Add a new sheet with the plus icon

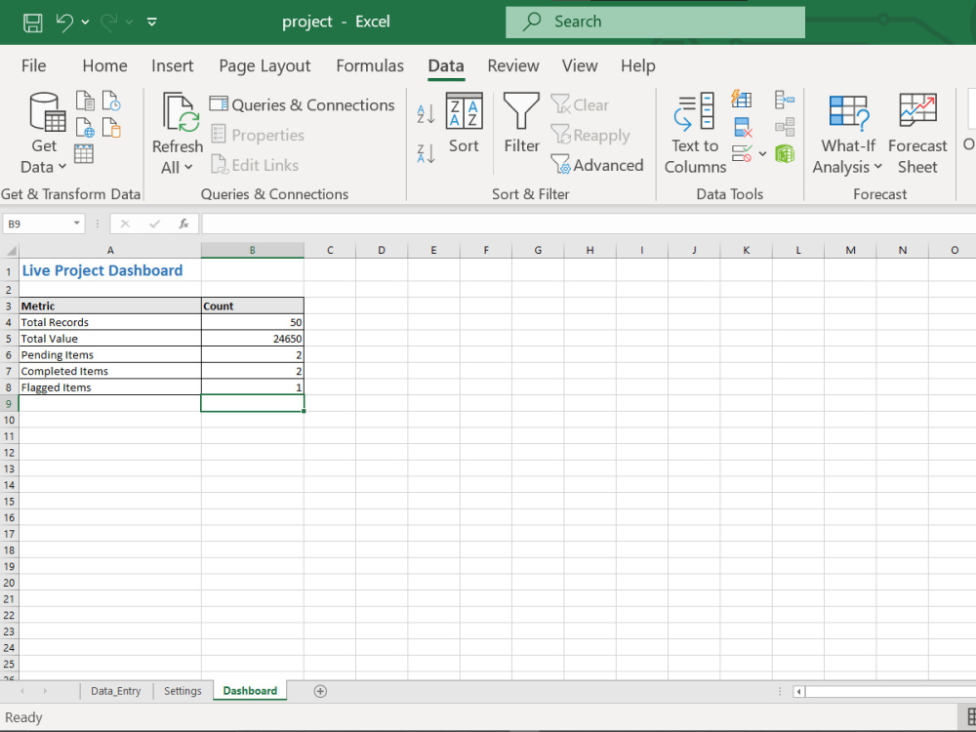click(320, 691)
